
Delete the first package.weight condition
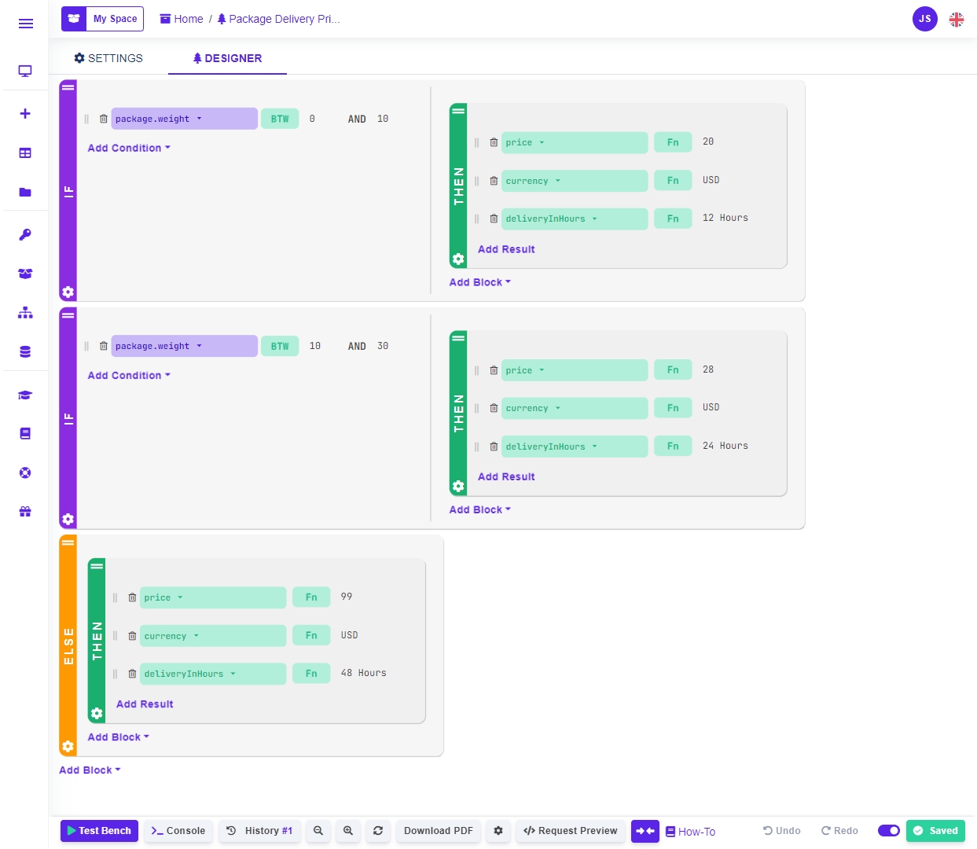[x=103, y=119]
